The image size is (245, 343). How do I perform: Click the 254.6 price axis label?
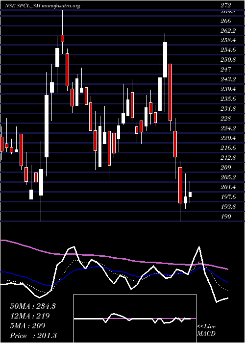tap(228, 50)
